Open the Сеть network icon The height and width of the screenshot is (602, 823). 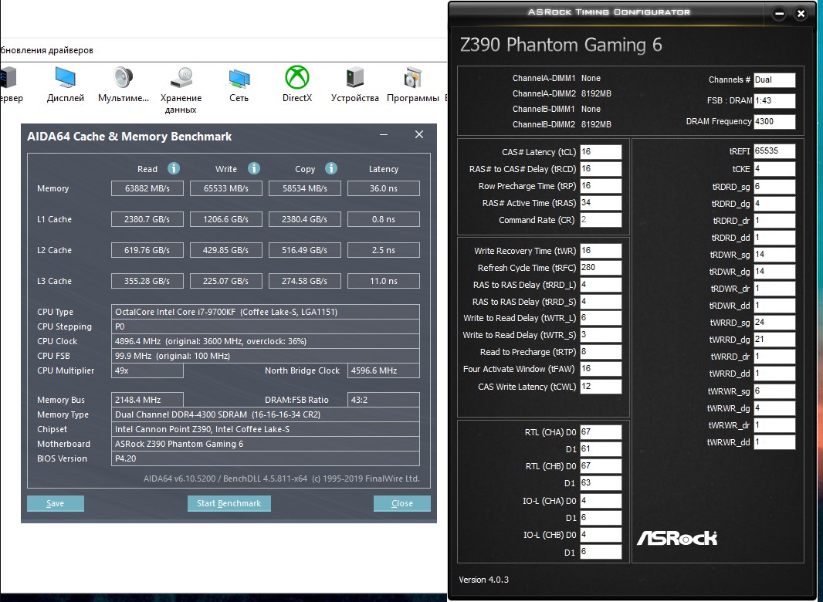tap(239, 79)
